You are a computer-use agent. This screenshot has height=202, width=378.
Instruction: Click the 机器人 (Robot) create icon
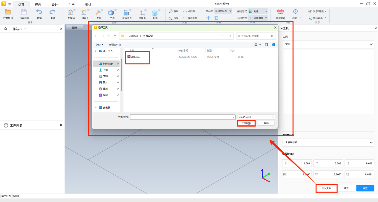coord(85,12)
